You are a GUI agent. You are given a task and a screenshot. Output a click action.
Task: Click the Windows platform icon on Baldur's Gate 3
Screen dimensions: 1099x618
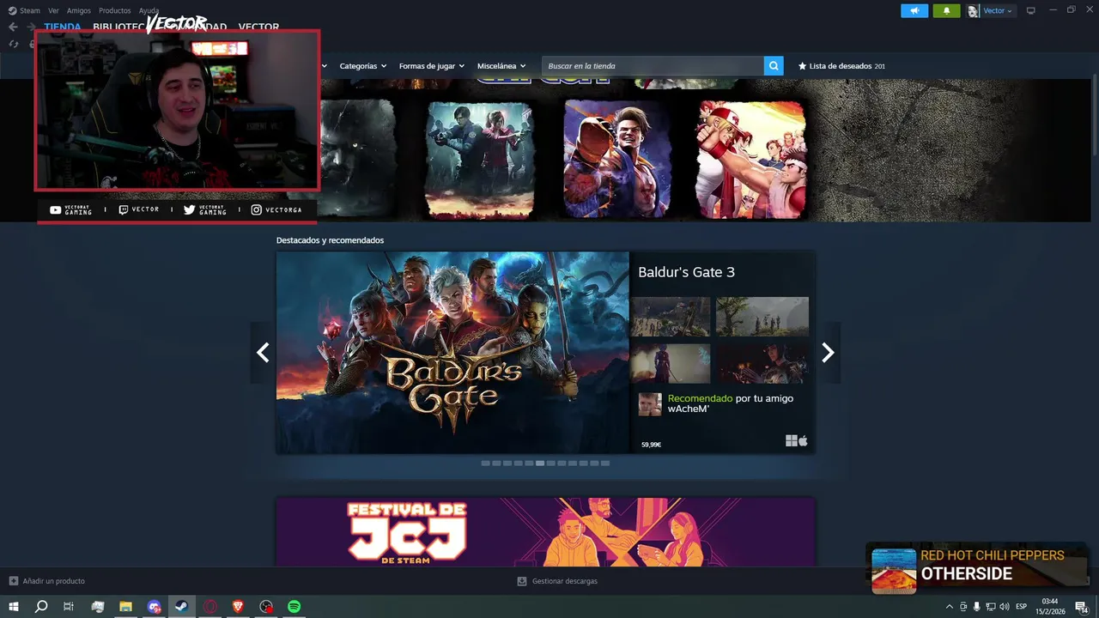(791, 441)
